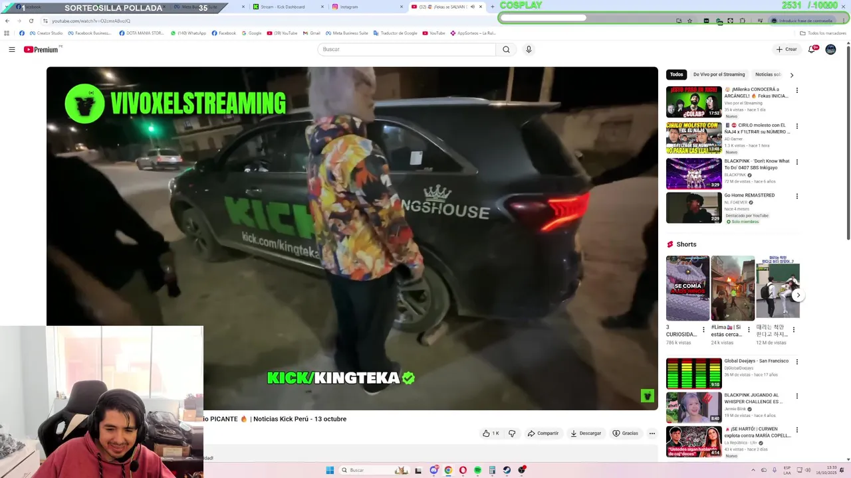Click the video player channel watermark icon
The image size is (851, 478).
(x=648, y=396)
